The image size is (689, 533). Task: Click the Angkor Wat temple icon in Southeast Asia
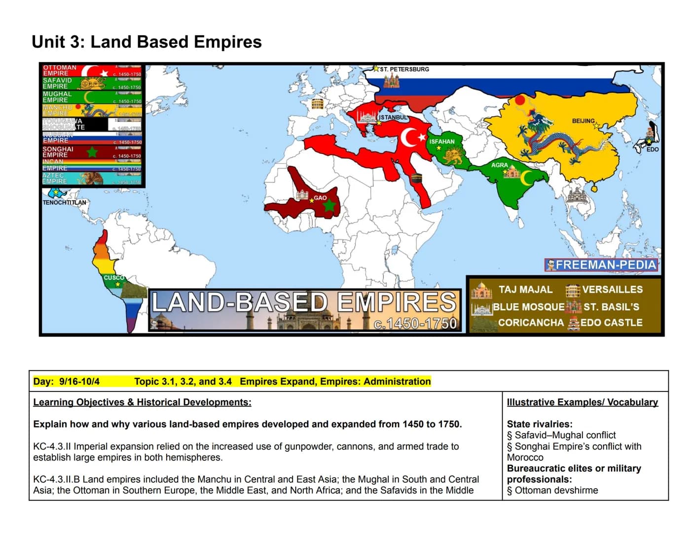tap(576, 195)
